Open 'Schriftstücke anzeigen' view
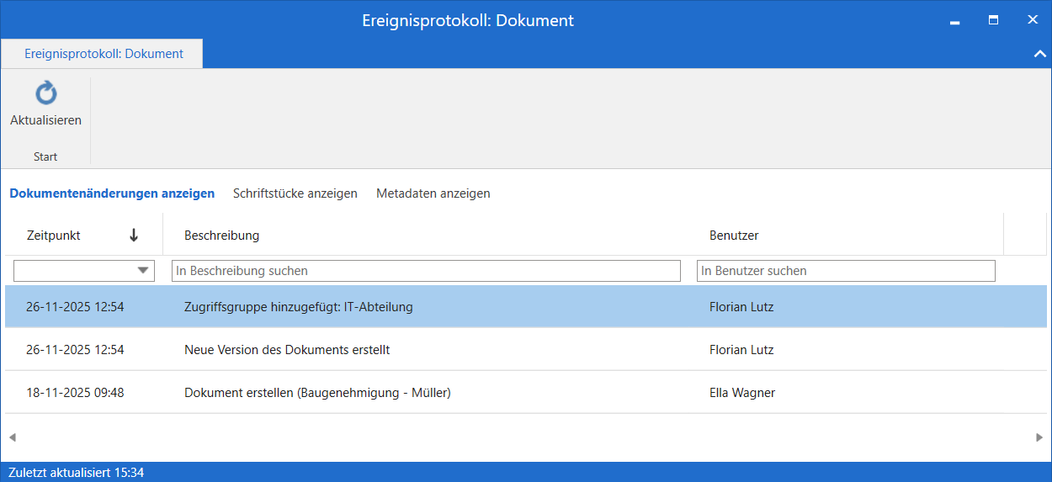Screen dimensions: 1052x482 tap(295, 193)
